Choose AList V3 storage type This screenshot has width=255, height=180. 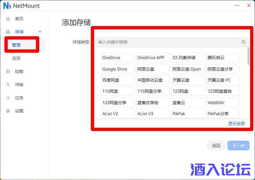pos(152,114)
